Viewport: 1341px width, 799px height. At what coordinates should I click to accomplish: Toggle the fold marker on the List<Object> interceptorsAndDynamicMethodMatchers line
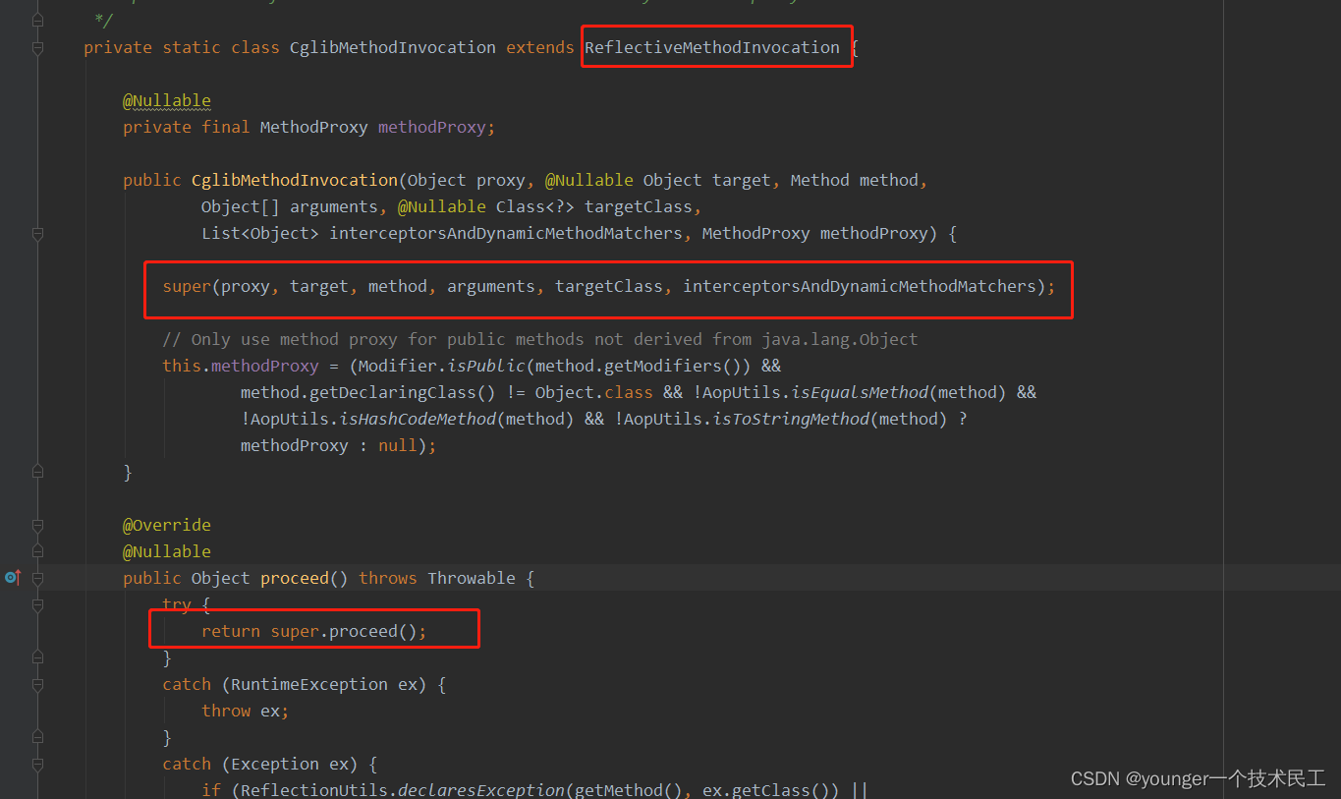click(37, 234)
